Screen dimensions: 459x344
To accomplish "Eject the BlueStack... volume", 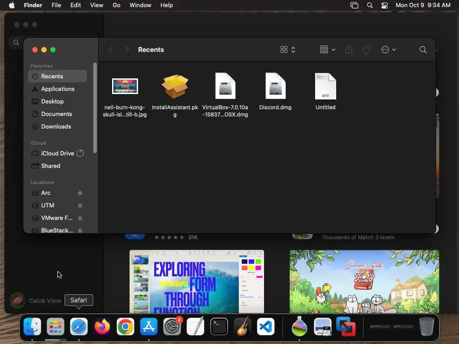I will point(80,231).
